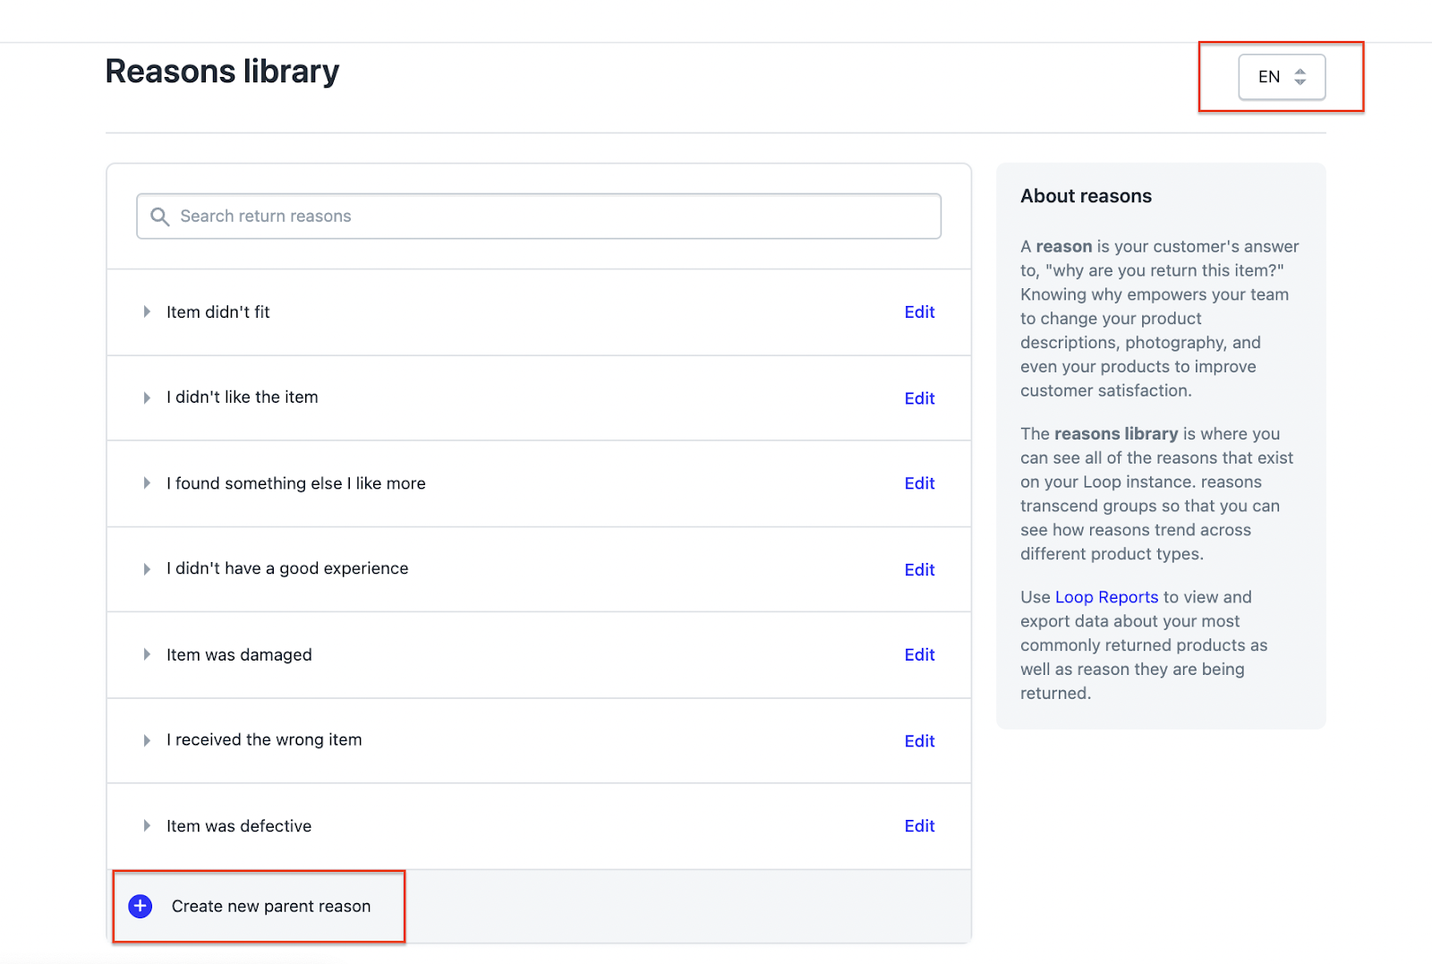The image size is (1432, 964).
Task: Expand the "Item didn't fit" reason
Action: [147, 312]
